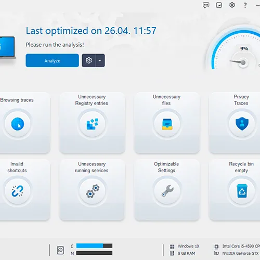Viewport: 260px width, 260px height.
Task: Click the 'Unnecessary Registry entries' tile label
Action: point(92,100)
